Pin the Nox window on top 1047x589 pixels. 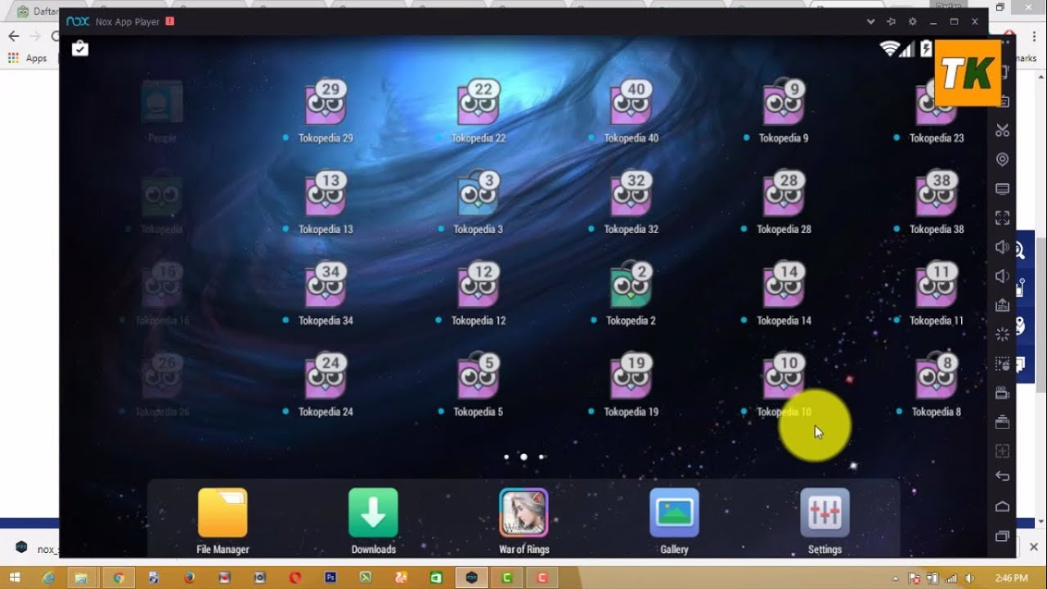892,21
